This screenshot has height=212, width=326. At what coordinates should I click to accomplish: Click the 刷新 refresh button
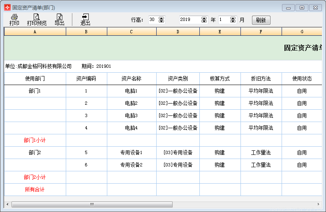[261, 20]
